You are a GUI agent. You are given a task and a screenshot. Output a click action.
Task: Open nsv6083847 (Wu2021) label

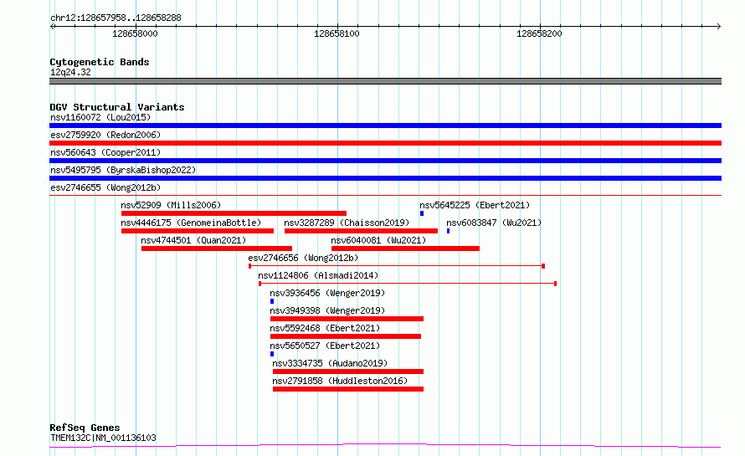tap(494, 223)
